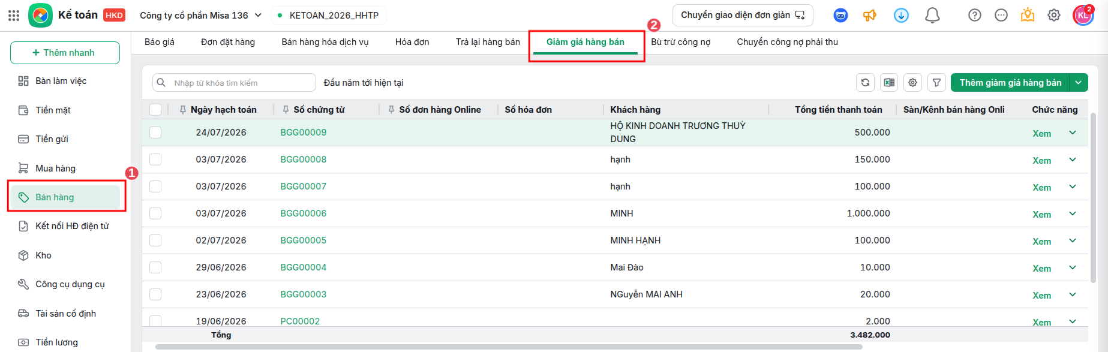Pin the Số chứng từ column

[286, 110]
